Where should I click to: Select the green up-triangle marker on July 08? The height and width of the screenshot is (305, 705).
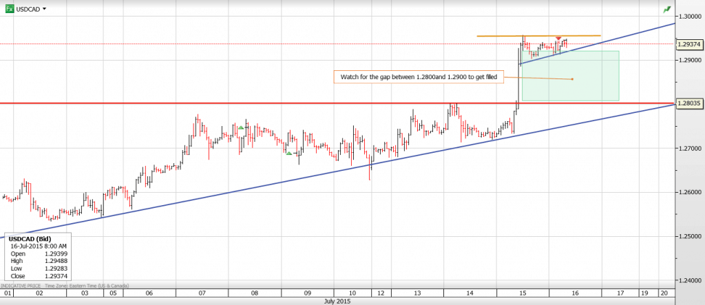241,128
